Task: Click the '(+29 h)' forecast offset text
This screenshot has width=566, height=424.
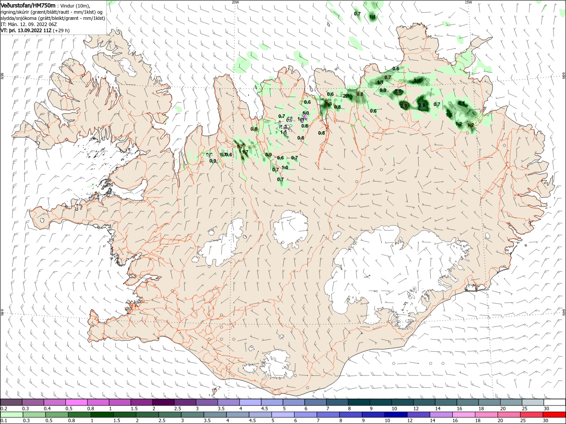Action: [61, 30]
